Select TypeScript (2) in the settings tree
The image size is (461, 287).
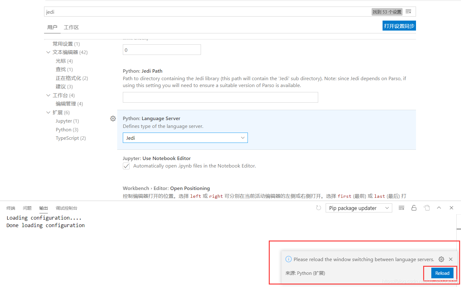[x=71, y=138]
